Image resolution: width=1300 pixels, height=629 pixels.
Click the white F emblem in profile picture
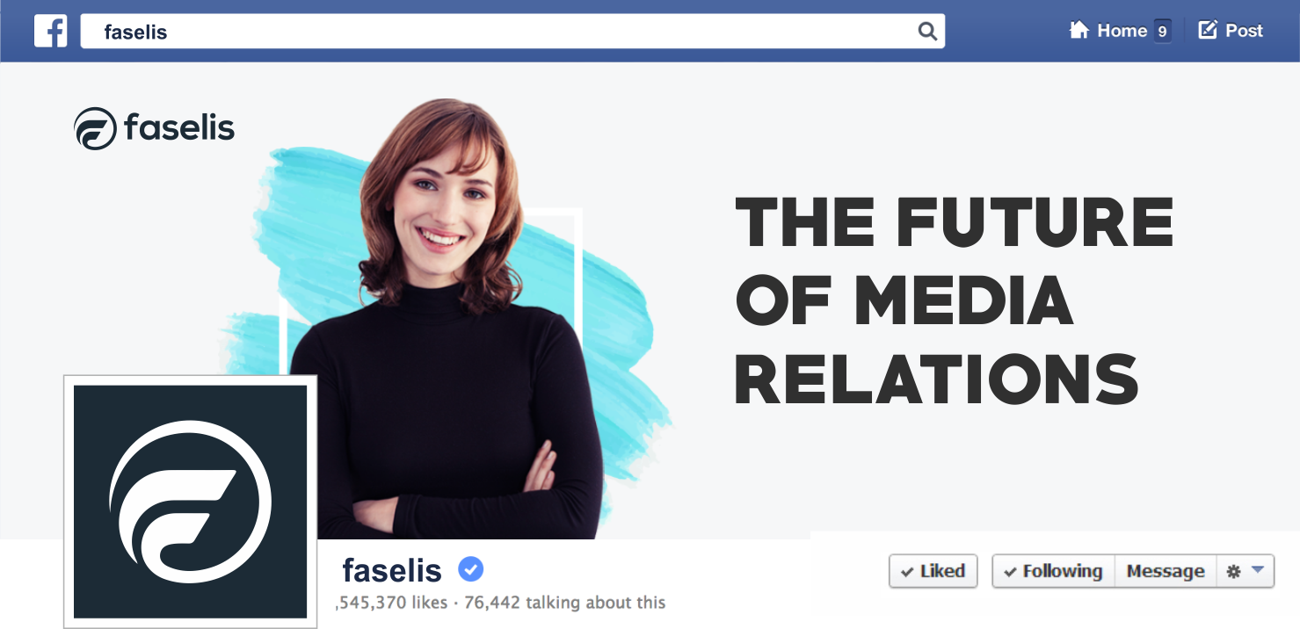[190, 502]
